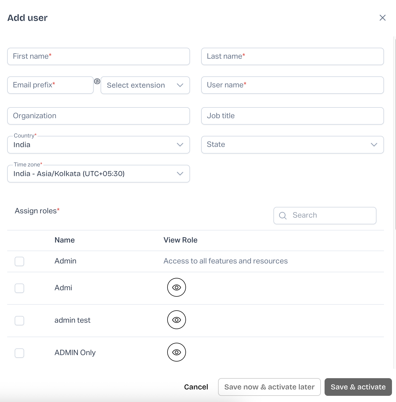Select the admin test role checkbox
This screenshot has width=396, height=402.
pyautogui.click(x=19, y=321)
